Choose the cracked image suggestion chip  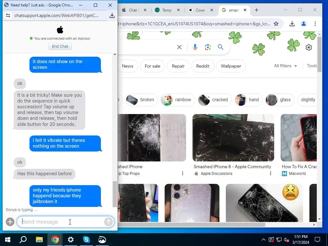(215, 100)
